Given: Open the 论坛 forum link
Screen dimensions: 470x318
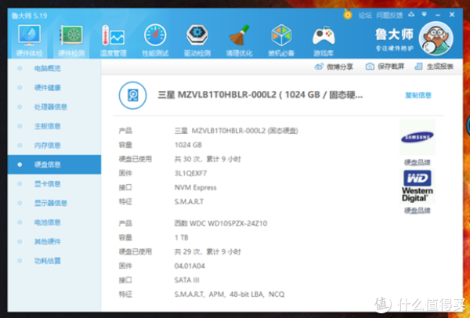Looking at the screenshot, I should [365, 16].
